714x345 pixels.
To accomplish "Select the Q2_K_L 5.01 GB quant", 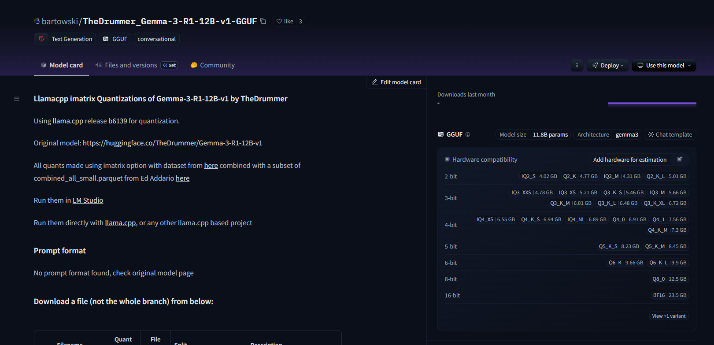I will click(x=666, y=176).
